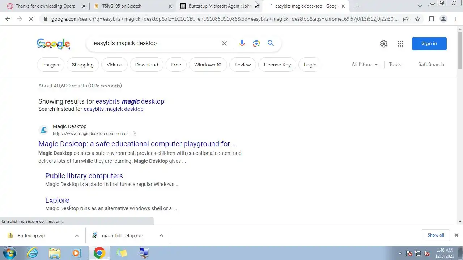Open the Google apps grid
The height and width of the screenshot is (260, 463).
pos(400,44)
